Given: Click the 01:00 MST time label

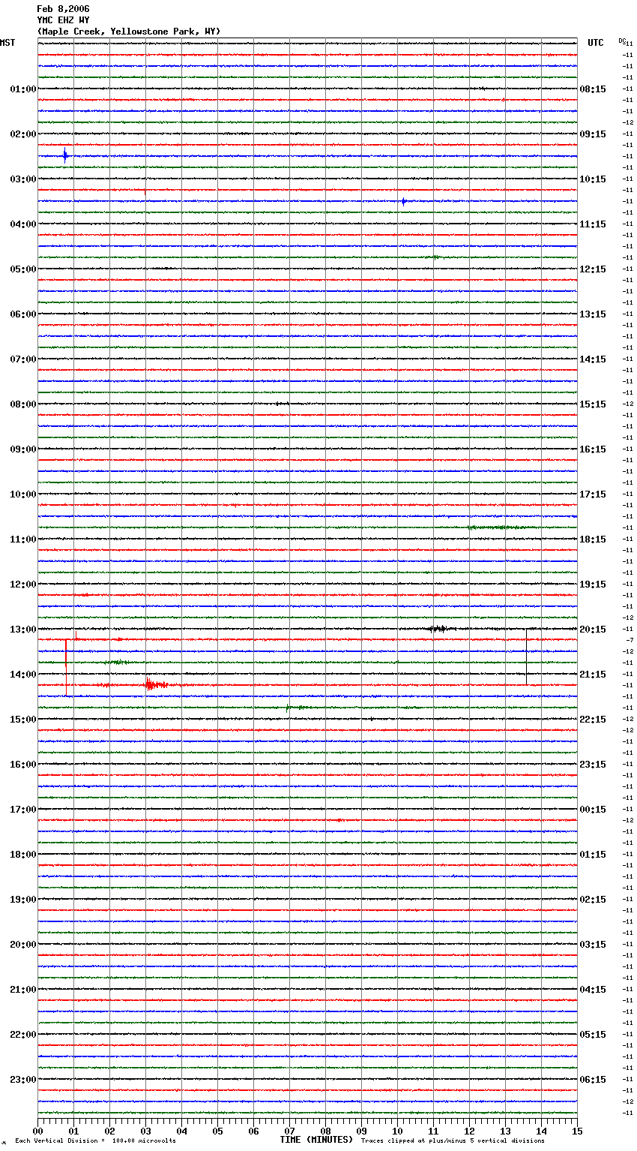Looking at the screenshot, I should pos(23,89).
